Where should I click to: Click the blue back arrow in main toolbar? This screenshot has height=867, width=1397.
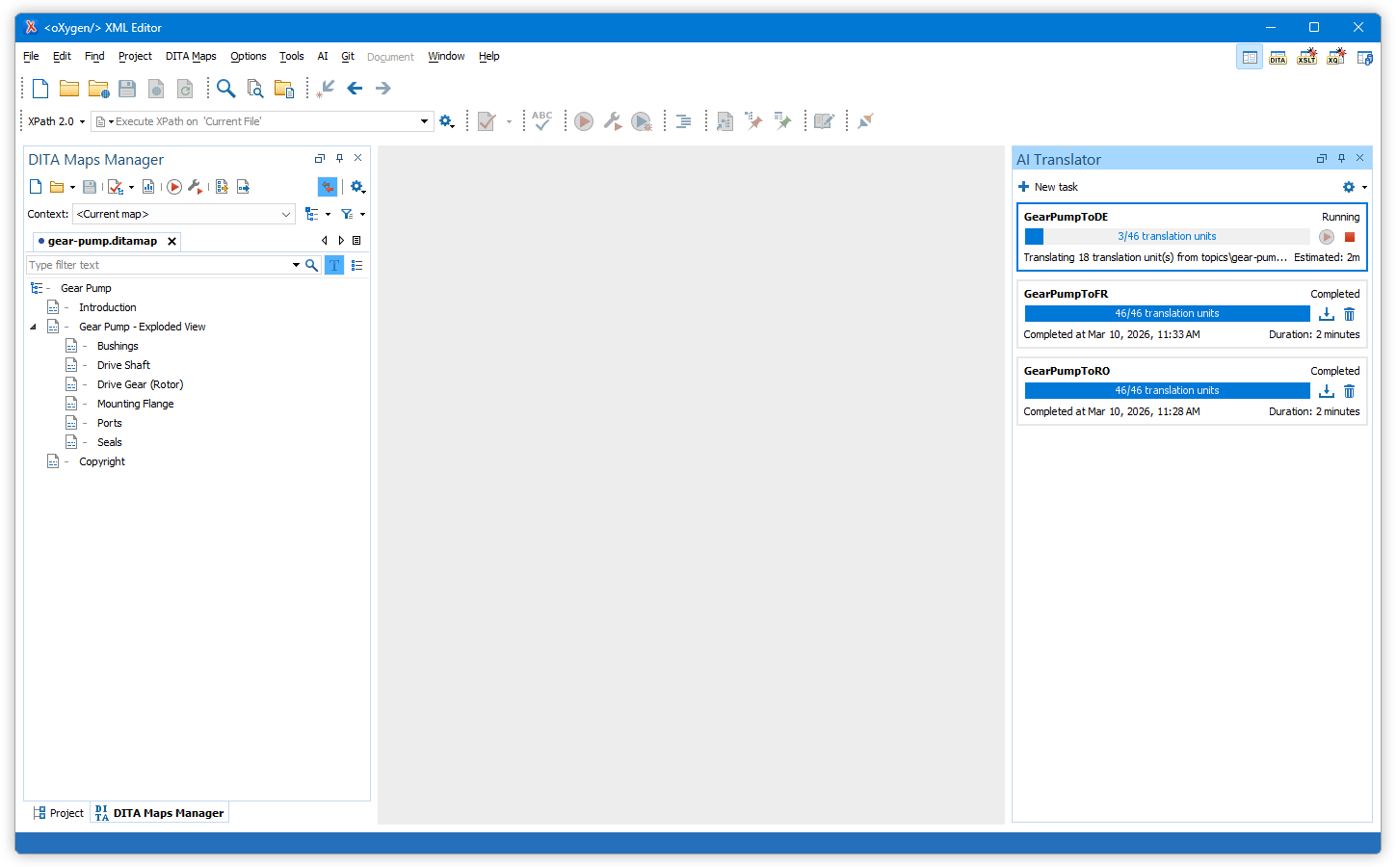pyautogui.click(x=355, y=89)
